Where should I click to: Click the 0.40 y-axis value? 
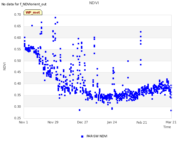(18, 83)
